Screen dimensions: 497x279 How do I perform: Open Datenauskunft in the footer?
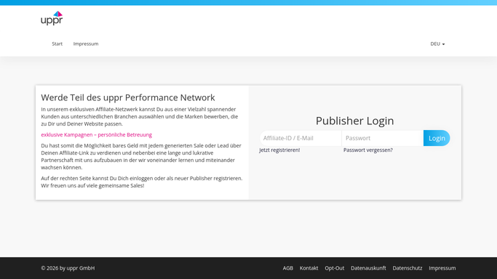pyautogui.click(x=368, y=268)
